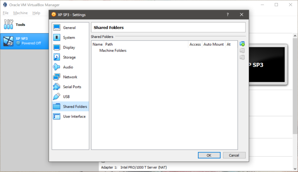
Task: Select the Audio settings icon
Action: 57,67
